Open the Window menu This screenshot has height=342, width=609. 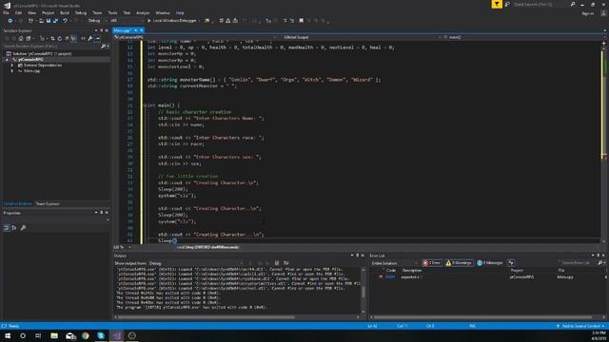point(163,12)
